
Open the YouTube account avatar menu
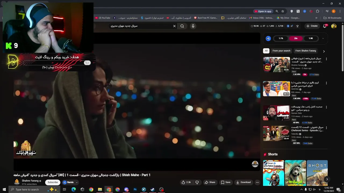click(334, 26)
